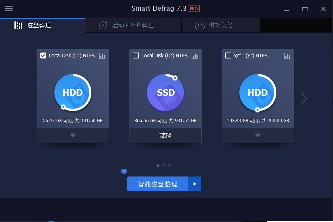Click the C: drive HDD circle icon
Image resolution: width=333 pixels, height=222 pixels.
click(73, 92)
